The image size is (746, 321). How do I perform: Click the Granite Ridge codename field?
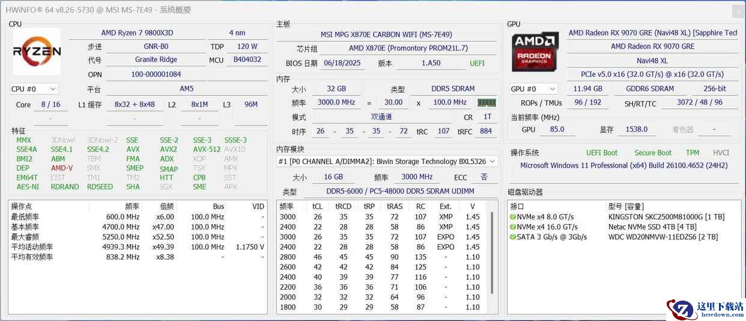(x=156, y=60)
